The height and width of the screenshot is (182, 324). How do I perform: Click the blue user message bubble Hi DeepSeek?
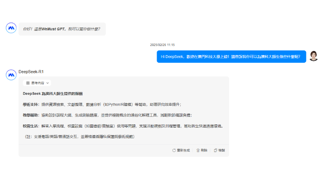[231, 56]
